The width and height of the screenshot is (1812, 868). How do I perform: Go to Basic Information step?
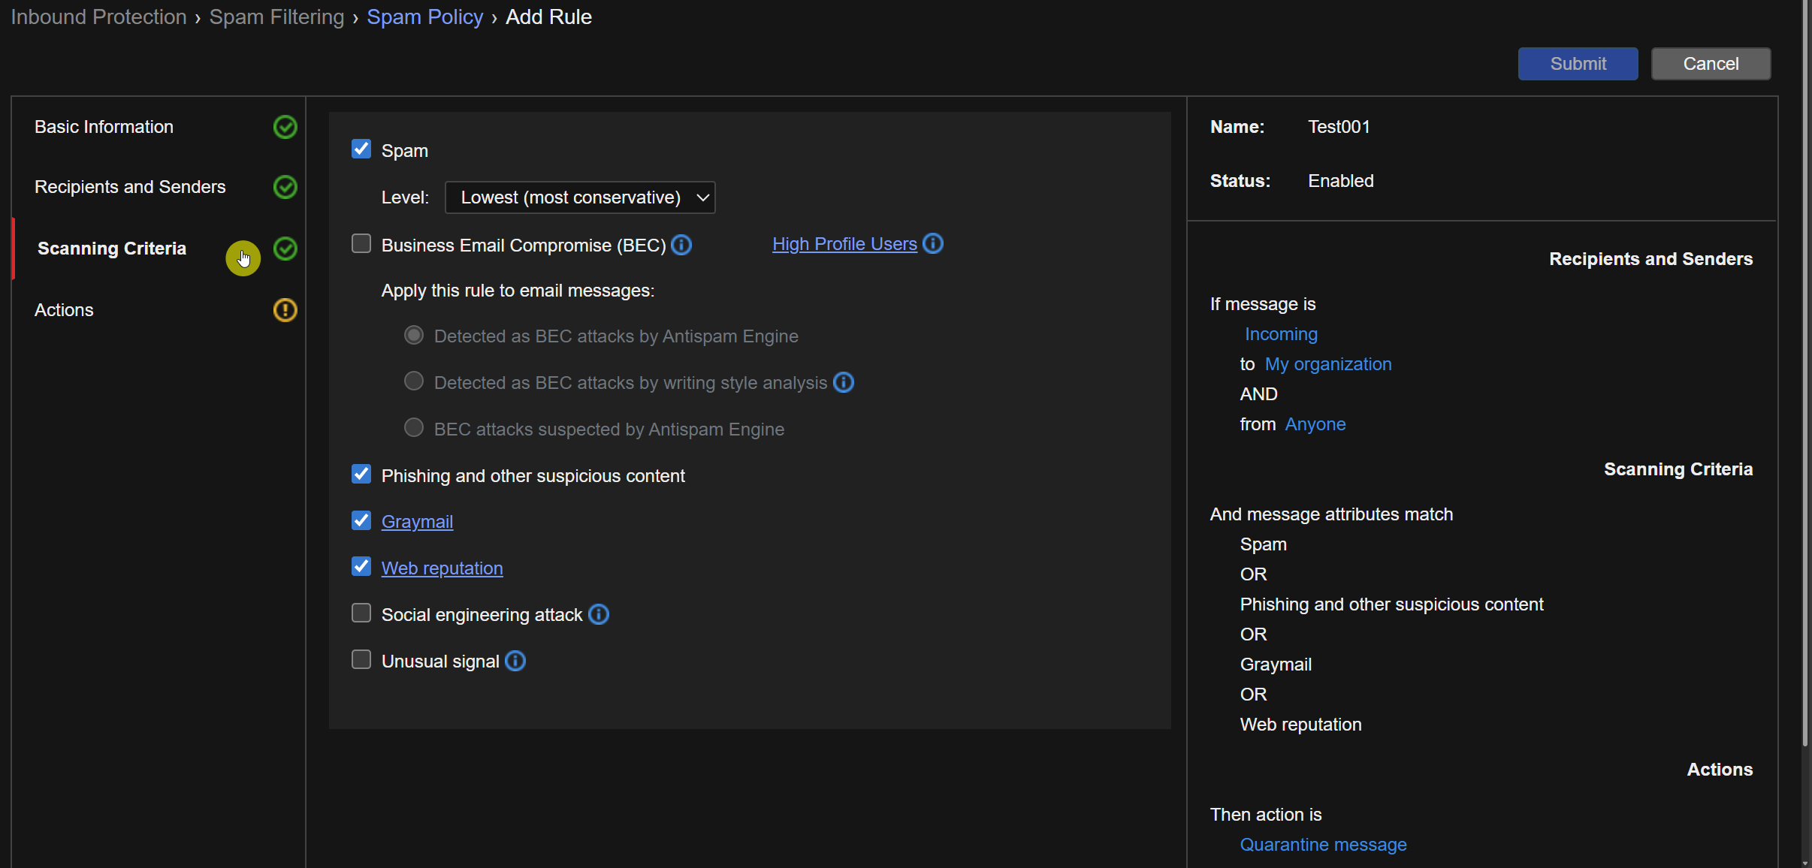click(x=104, y=127)
